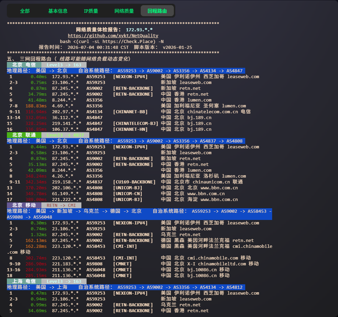Open the github.com/xykt/NetQuality link
The image size is (338, 317).
point(113,36)
